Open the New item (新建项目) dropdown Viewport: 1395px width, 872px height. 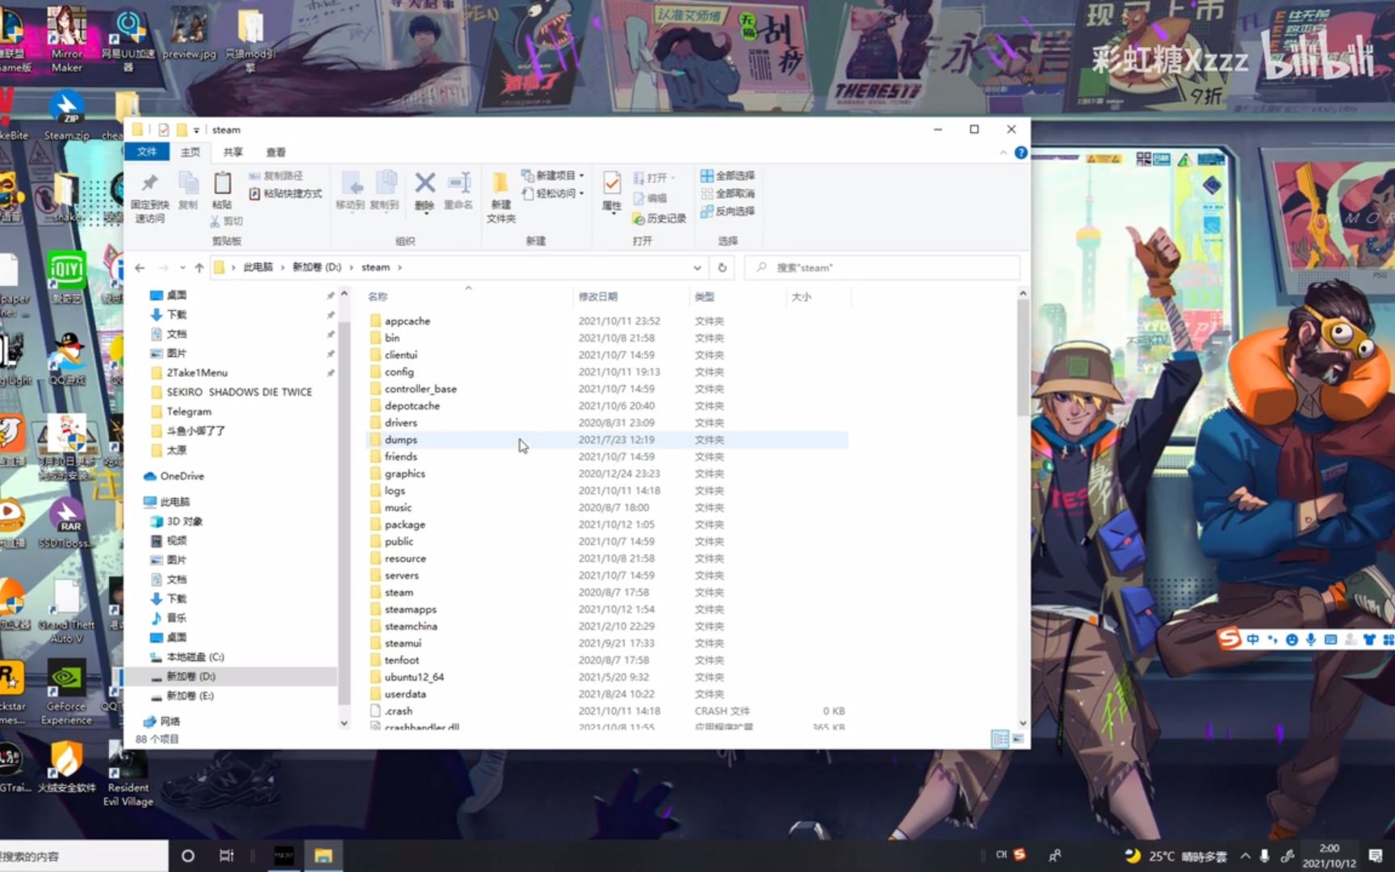coord(554,175)
